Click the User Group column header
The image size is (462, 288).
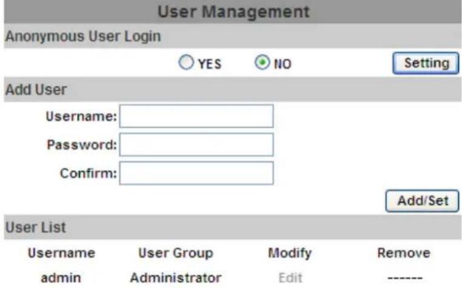coord(176,253)
